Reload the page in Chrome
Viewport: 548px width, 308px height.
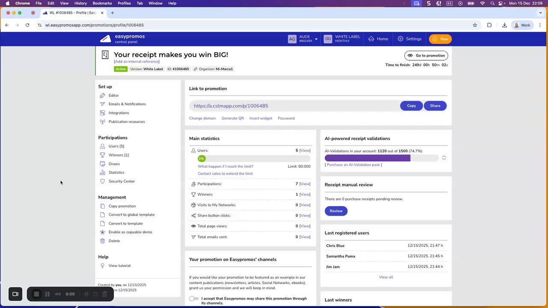[27, 25]
